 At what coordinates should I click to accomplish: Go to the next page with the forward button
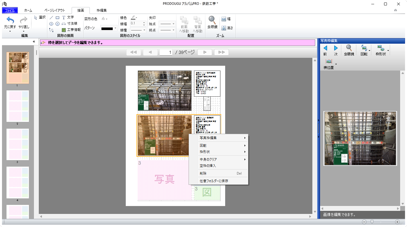pyautogui.click(x=204, y=52)
